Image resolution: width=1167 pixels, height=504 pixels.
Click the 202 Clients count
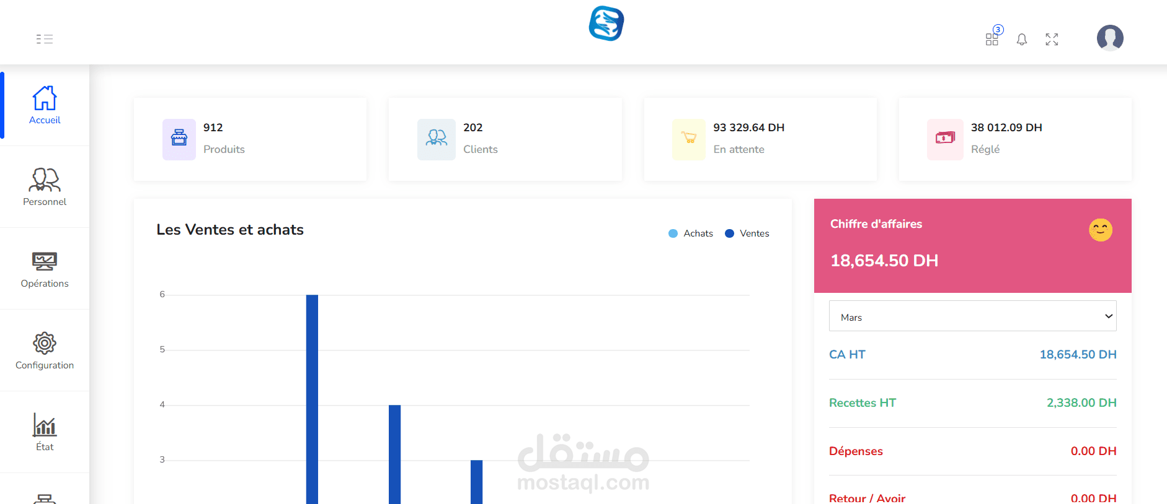pyautogui.click(x=473, y=128)
